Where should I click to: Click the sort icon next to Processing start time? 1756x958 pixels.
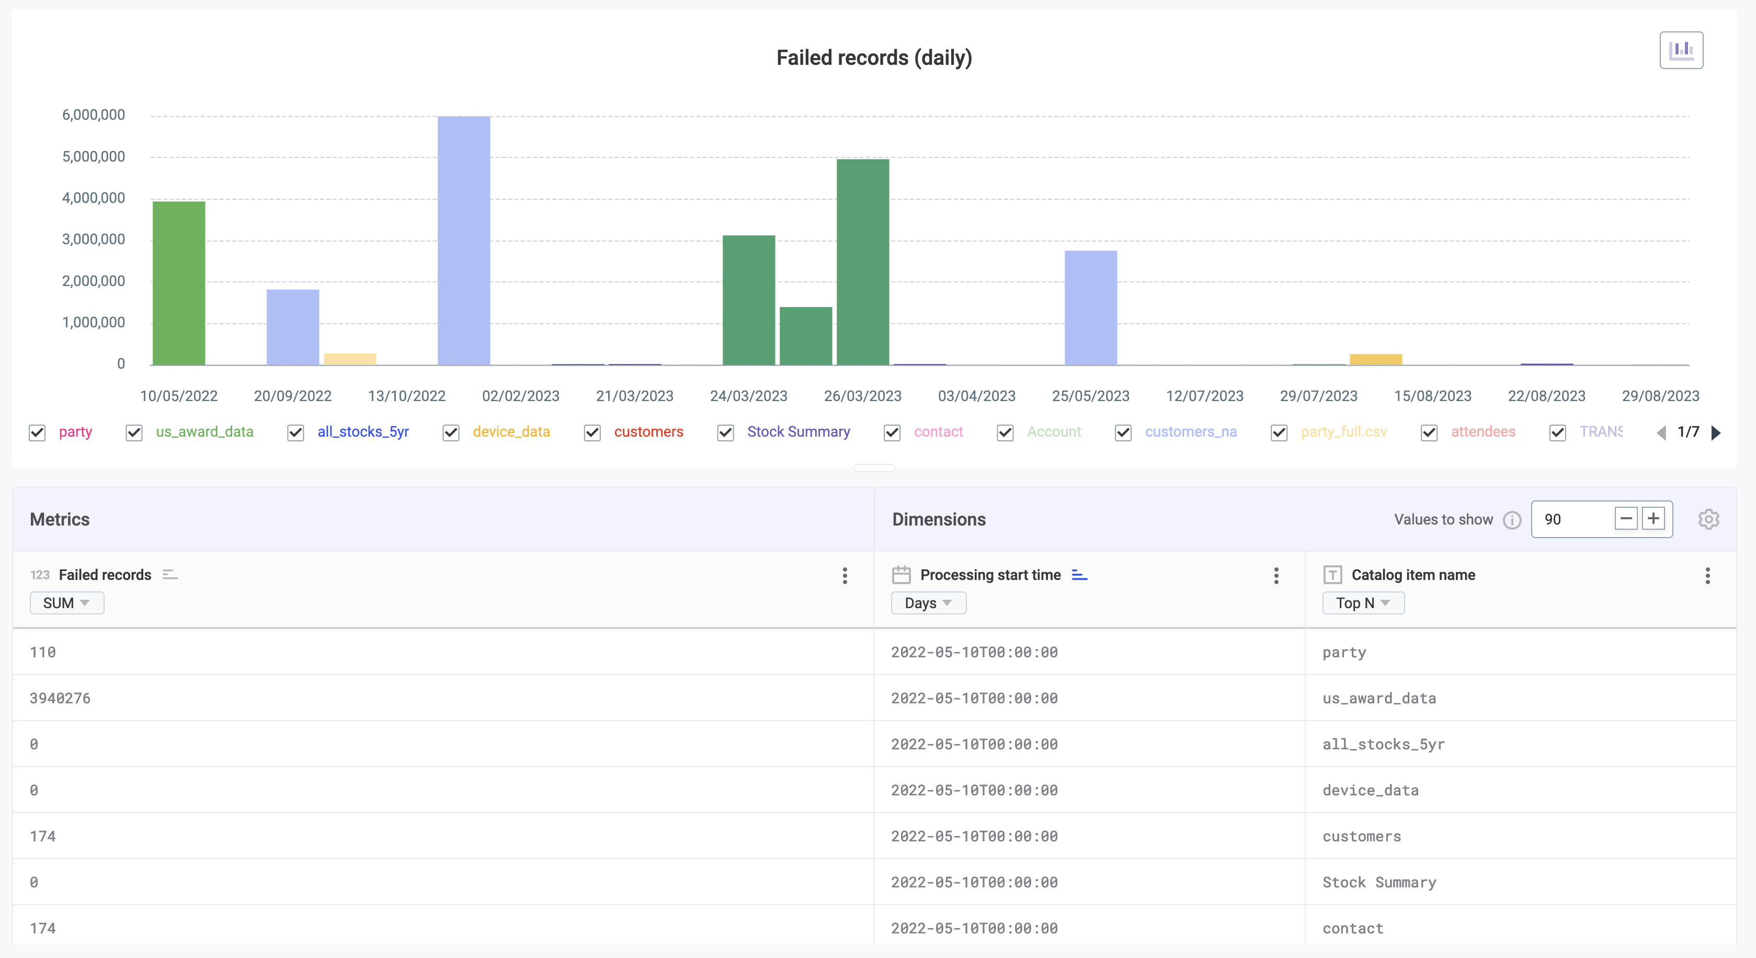(1079, 575)
